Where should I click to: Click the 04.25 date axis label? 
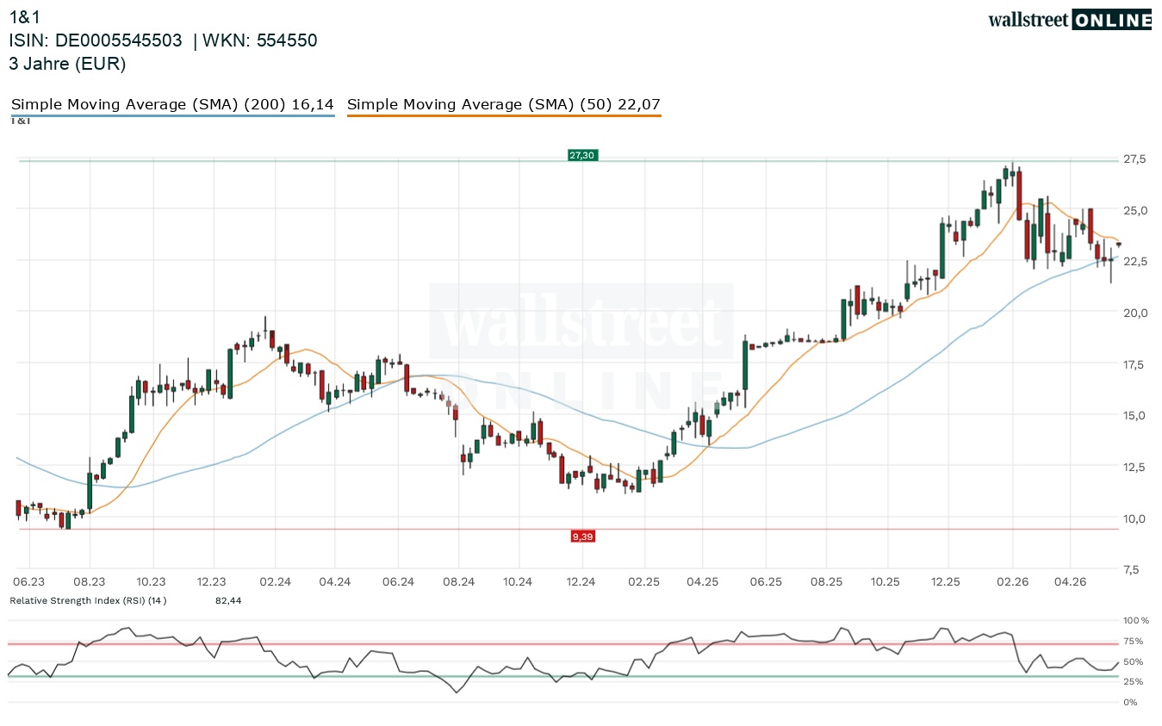coord(703,582)
